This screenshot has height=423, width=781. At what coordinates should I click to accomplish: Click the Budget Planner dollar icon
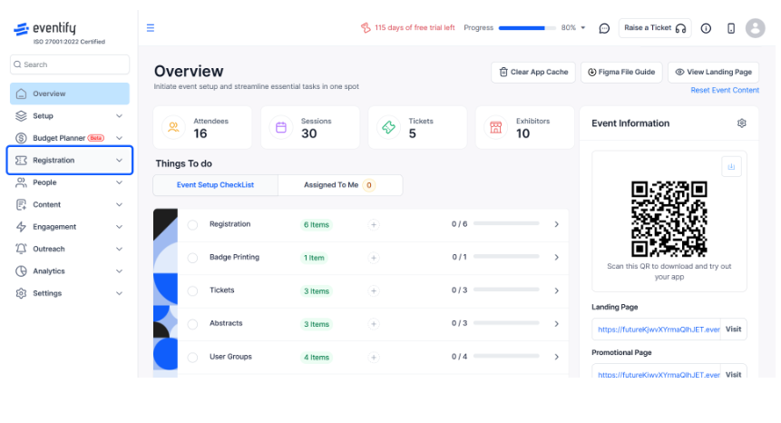point(21,138)
